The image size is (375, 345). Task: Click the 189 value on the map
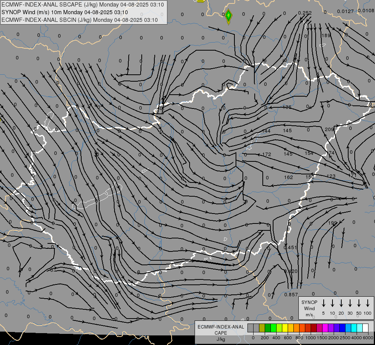pyautogui.click(x=326, y=35)
